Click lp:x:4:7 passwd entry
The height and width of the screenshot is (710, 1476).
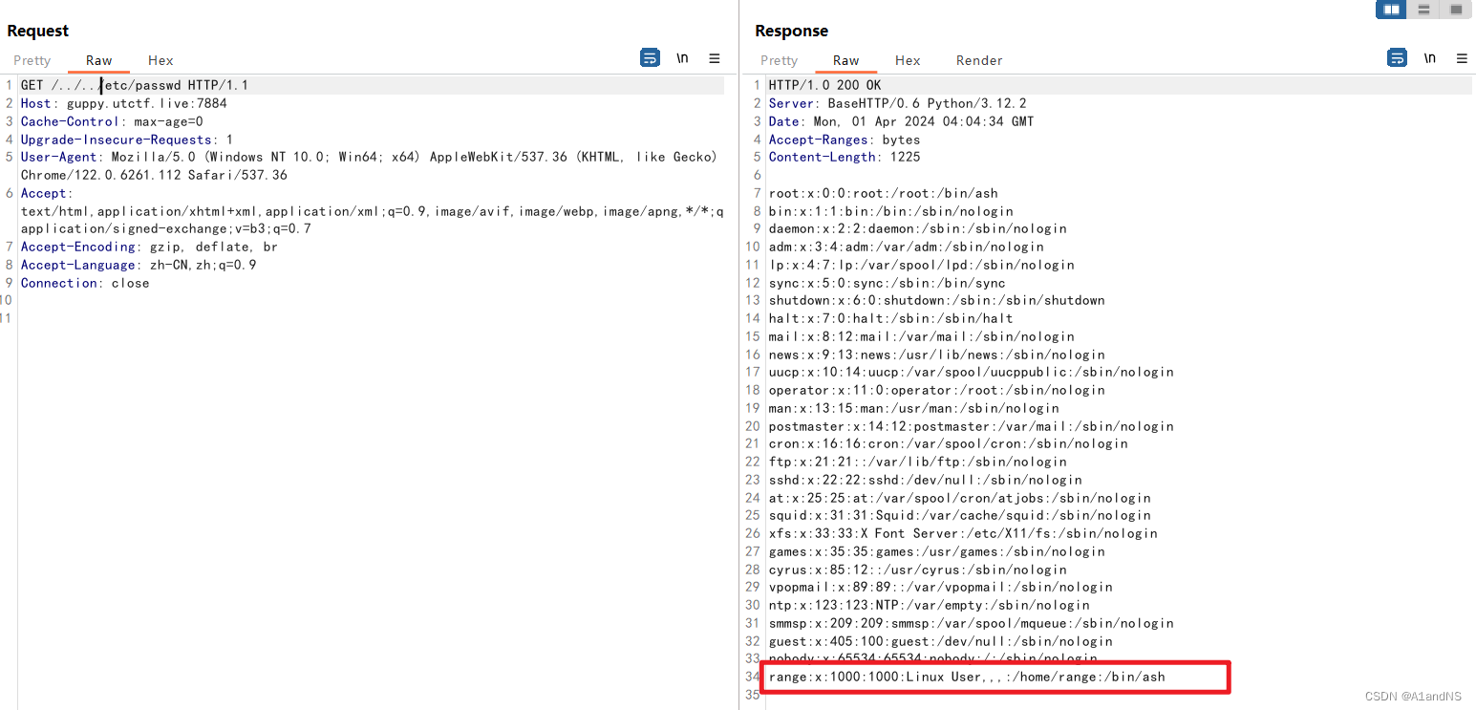922,266
